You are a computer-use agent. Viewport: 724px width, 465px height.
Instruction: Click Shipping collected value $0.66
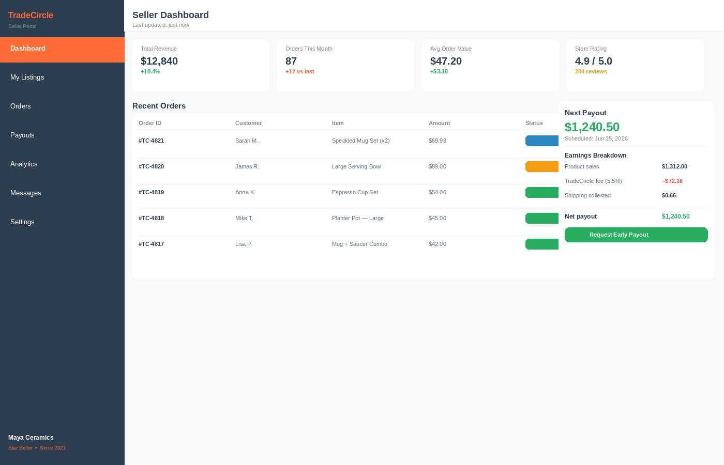(669, 195)
